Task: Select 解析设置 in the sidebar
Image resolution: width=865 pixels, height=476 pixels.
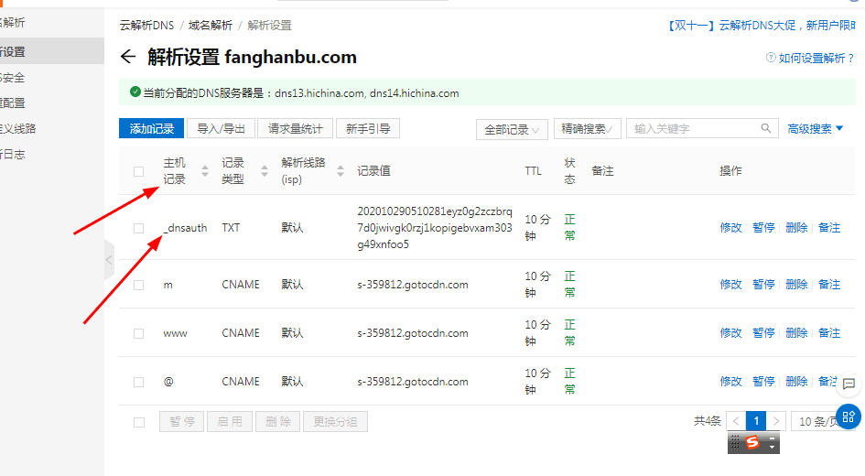Action: coord(52,51)
